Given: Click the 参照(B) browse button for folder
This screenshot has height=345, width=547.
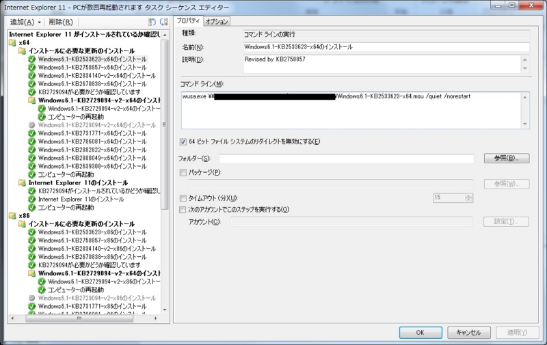Looking at the screenshot, I should 507,158.
